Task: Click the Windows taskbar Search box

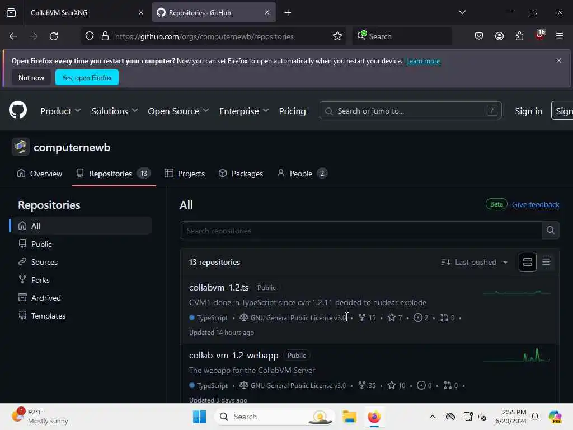Action: pos(274,417)
